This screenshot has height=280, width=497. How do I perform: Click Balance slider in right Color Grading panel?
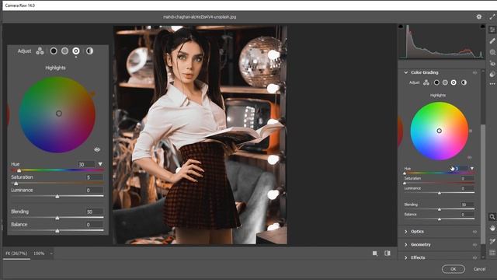coord(440,219)
